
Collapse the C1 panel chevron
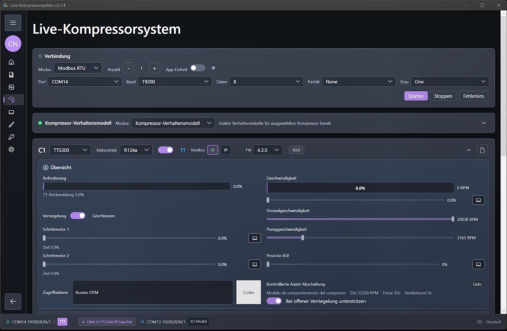click(x=469, y=150)
